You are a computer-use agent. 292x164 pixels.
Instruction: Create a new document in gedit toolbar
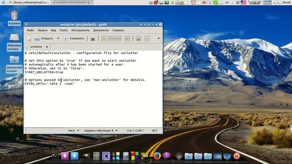(x=29, y=38)
